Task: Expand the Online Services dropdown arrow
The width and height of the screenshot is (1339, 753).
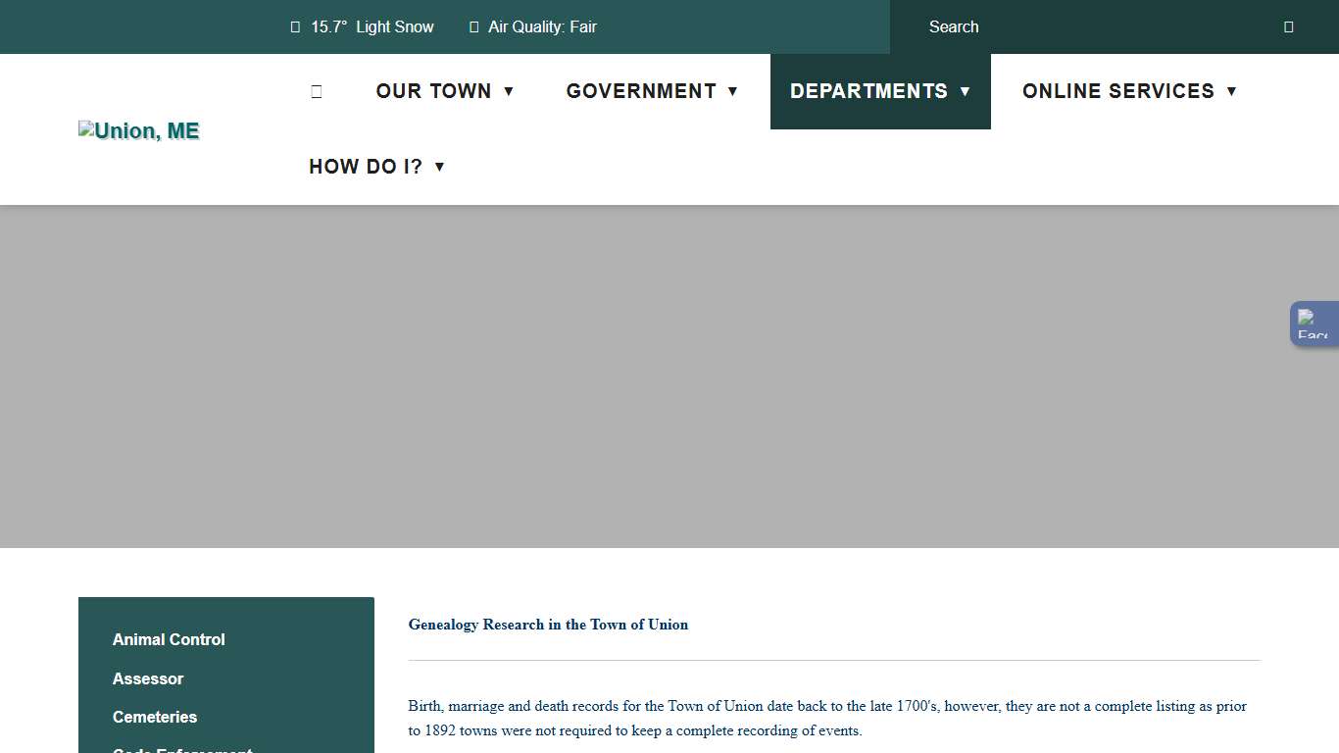Action: [1231, 91]
